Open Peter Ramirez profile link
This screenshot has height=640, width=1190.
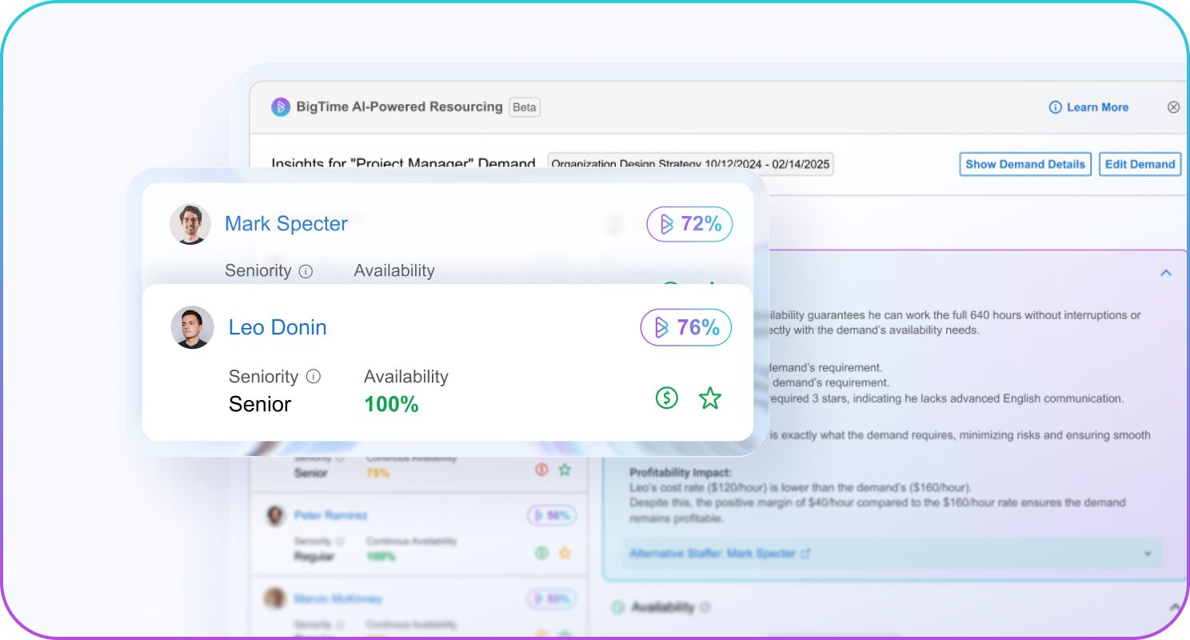click(331, 515)
